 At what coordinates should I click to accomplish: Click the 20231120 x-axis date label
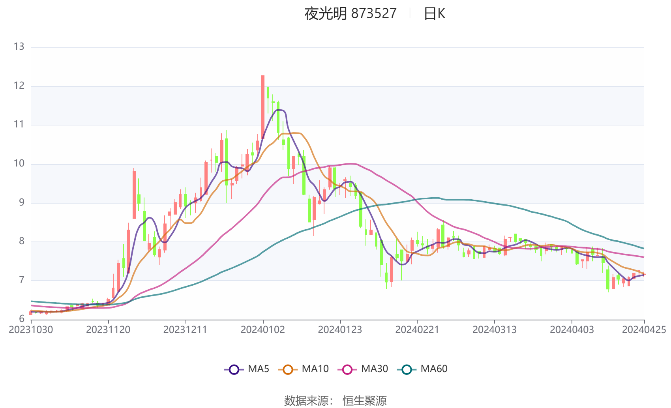point(108,329)
